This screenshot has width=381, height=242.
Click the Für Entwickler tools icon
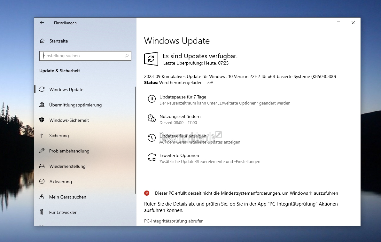42,212
